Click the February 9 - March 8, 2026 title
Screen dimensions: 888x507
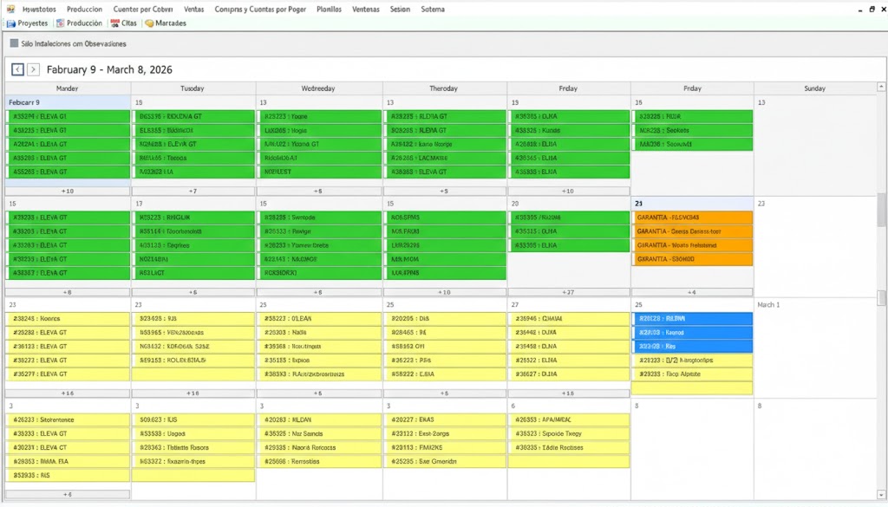coord(109,69)
